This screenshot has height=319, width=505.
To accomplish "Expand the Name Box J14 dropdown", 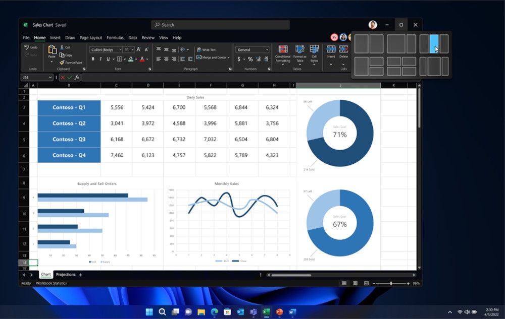I will point(50,78).
